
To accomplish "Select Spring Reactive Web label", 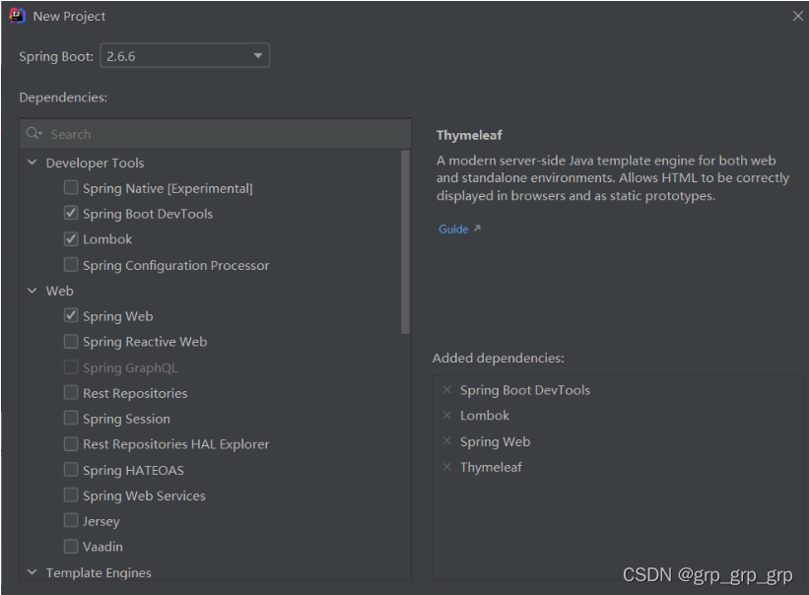I will point(145,342).
